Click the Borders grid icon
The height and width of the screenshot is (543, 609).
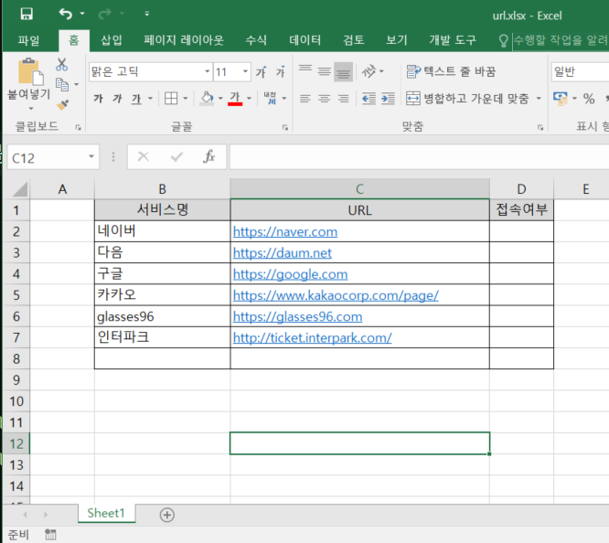tap(171, 99)
